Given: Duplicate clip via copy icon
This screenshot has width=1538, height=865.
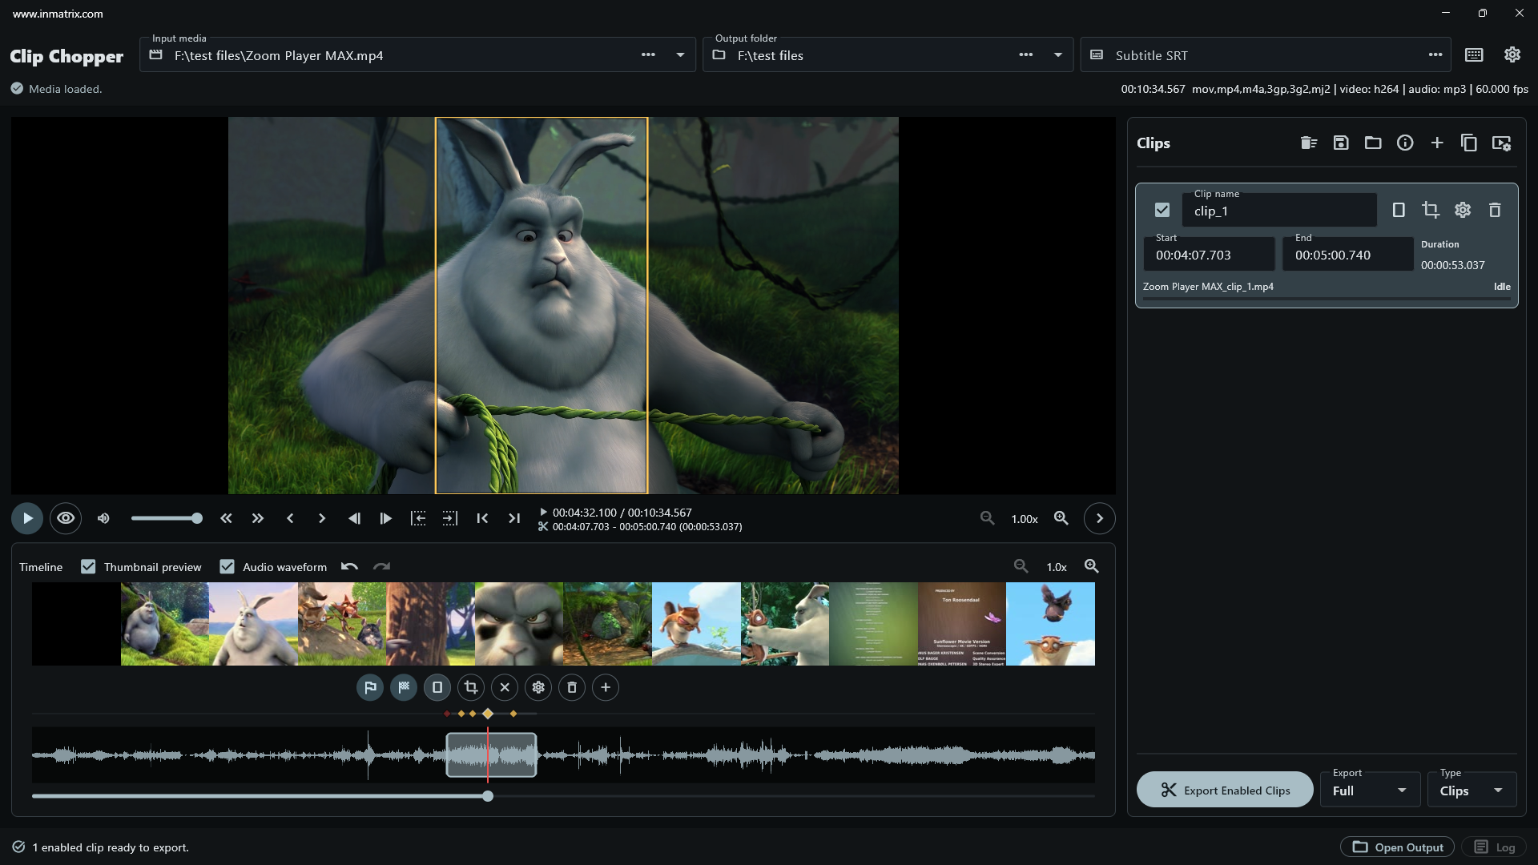Looking at the screenshot, I should (1469, 143).
